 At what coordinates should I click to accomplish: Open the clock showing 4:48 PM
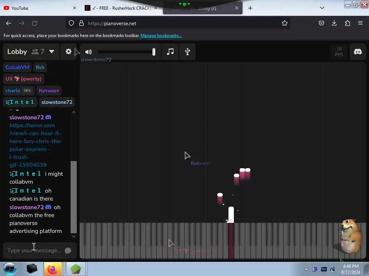[x=351, y=269]
